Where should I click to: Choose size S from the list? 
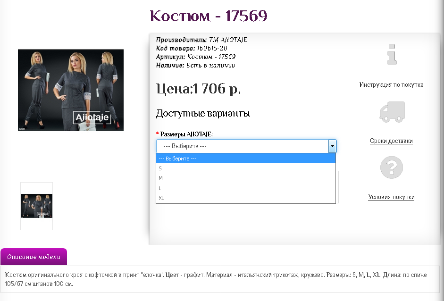click(x=246, y=168)
